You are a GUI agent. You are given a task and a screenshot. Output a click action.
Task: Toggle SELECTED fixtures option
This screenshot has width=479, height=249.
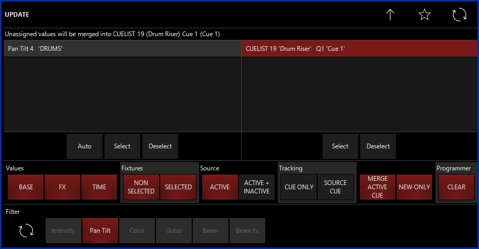pyautogui.click(x=178, y=187)
